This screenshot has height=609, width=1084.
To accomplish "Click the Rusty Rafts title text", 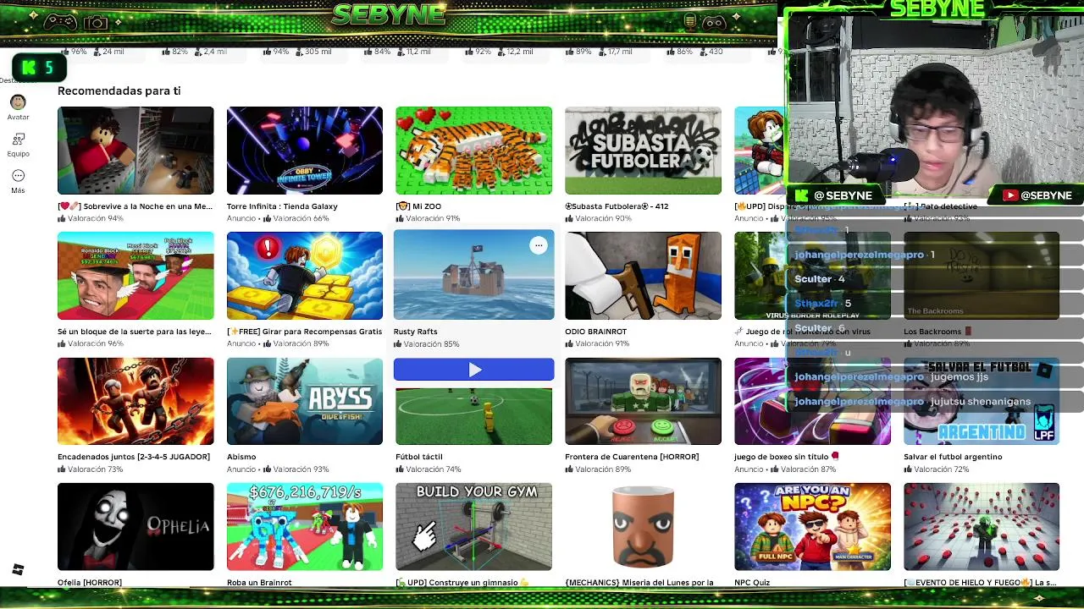I will click(x=416, y=332).
